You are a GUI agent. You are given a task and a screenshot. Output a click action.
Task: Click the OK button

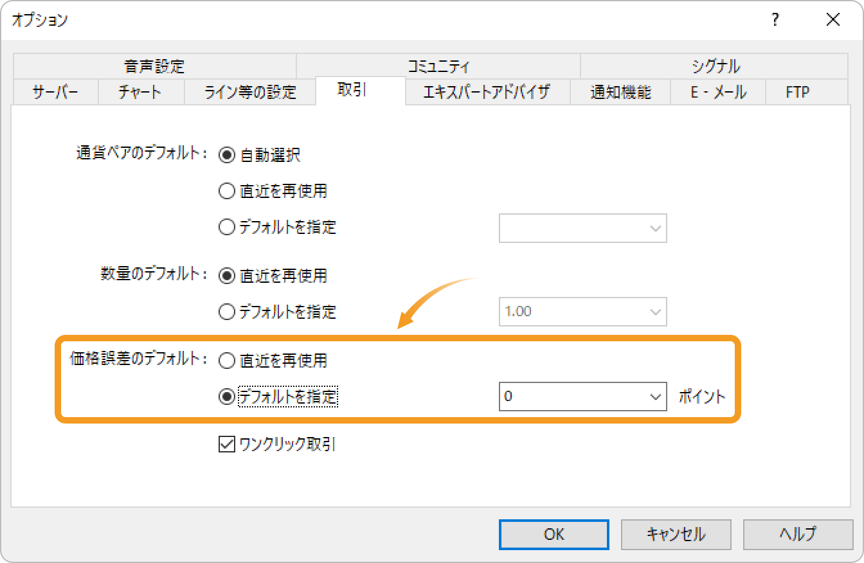554,534
